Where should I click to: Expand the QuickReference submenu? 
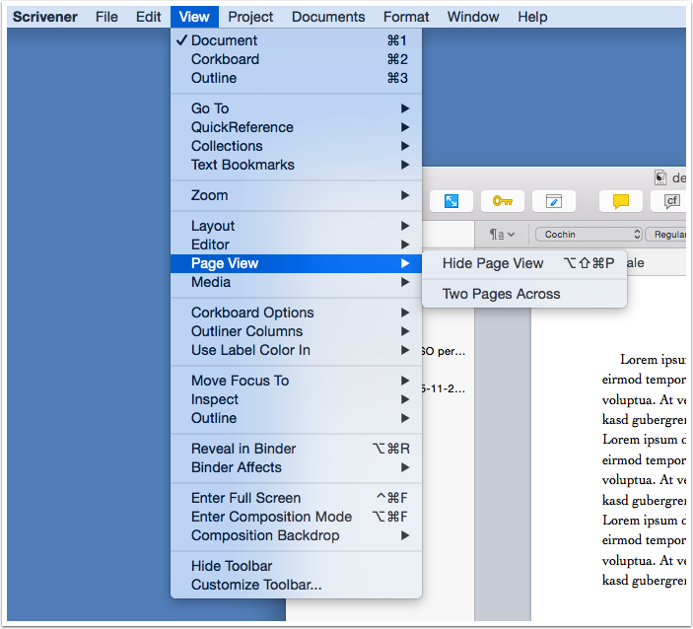pos(296,127)
